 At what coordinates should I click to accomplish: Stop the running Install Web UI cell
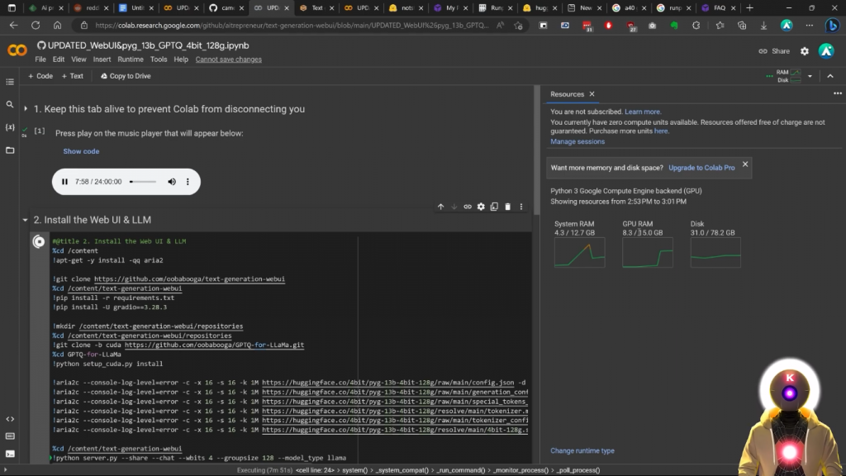point(39,242)
